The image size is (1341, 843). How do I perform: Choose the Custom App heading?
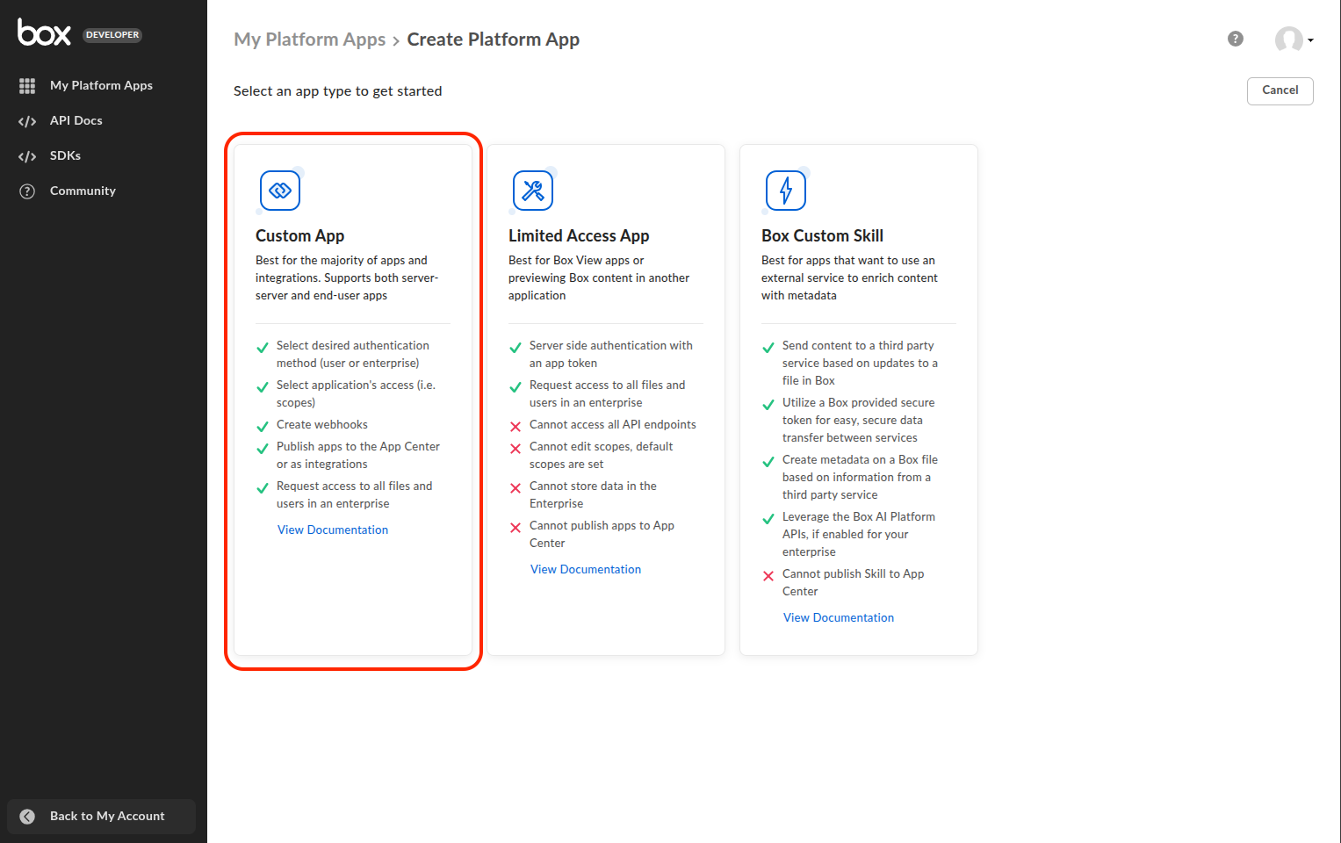pos(299,235)
